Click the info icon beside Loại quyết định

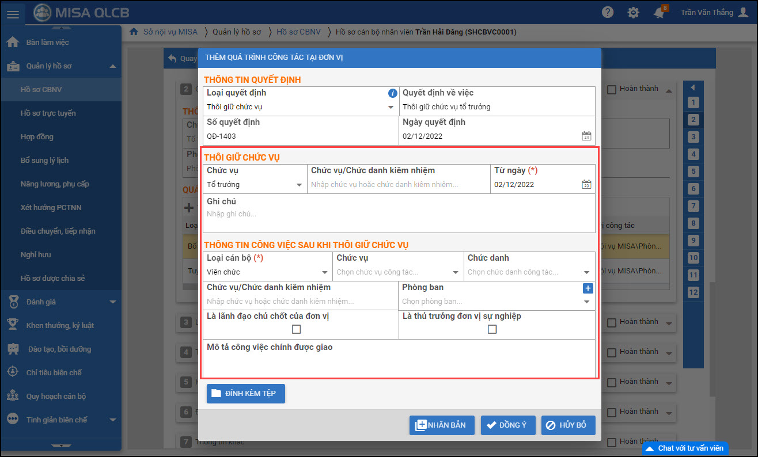392,93
